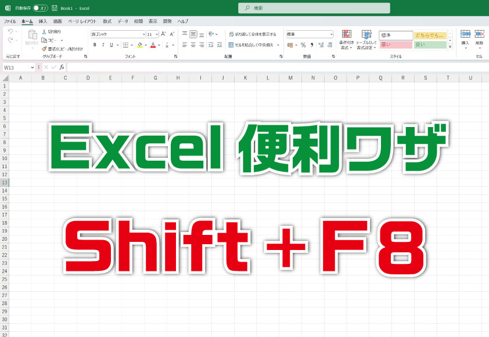Open テーブルとして書式設定 table formatting

coord(366,39)
